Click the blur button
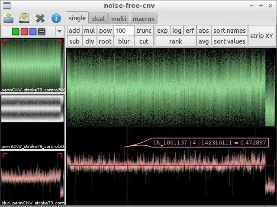This screenshot has height=207, width=277. (x=124, y=41)
